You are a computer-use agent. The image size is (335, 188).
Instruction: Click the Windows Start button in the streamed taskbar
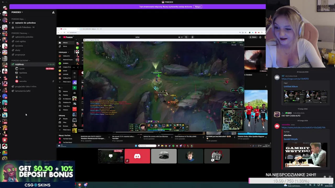point(136,146)
